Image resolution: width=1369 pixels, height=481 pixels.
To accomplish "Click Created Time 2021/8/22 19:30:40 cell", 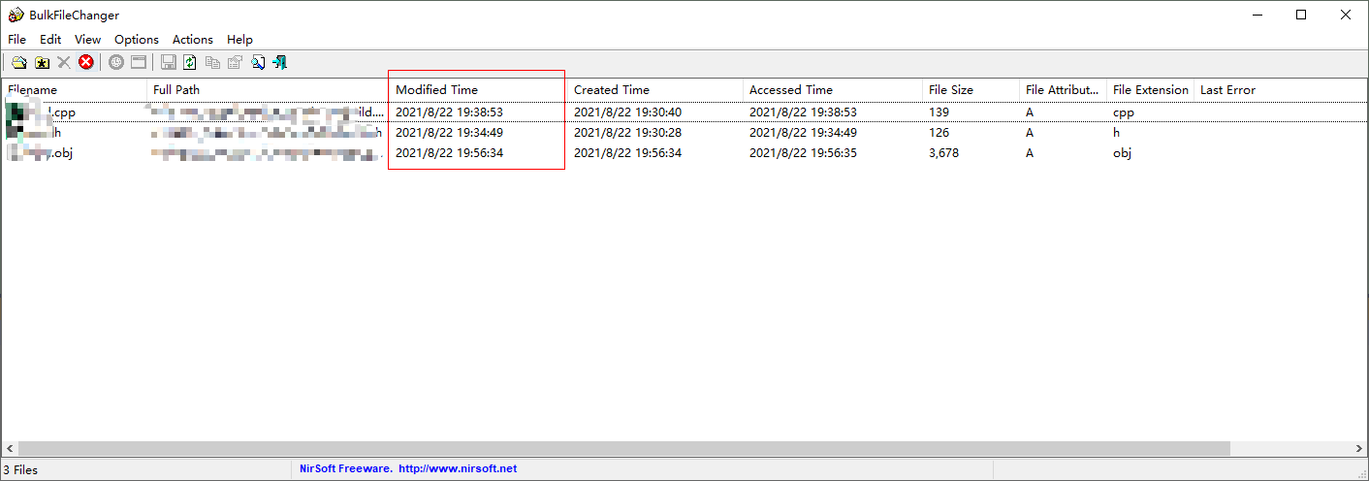I will click(627, 112).
